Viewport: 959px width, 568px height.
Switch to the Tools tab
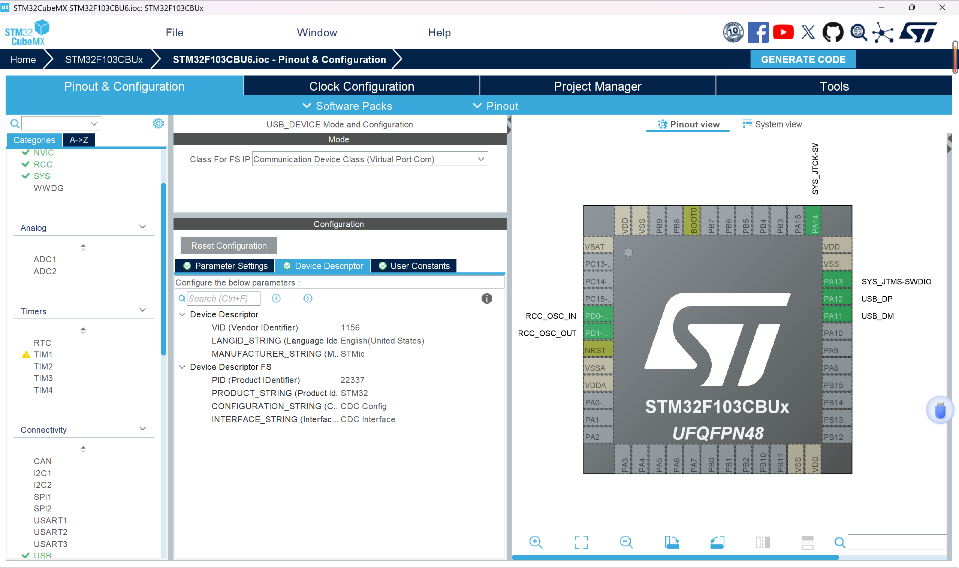tap(834, 86)
